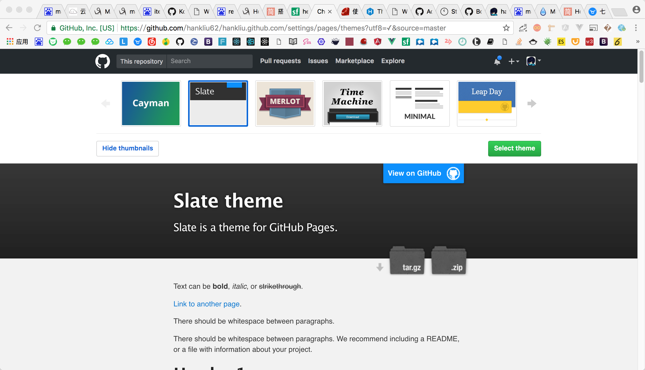Viewport: 645px width, 370px height.
Task: Expand hidden bookmarks overflow chevron
Action: pyautogui.click(x=637, y=42)
